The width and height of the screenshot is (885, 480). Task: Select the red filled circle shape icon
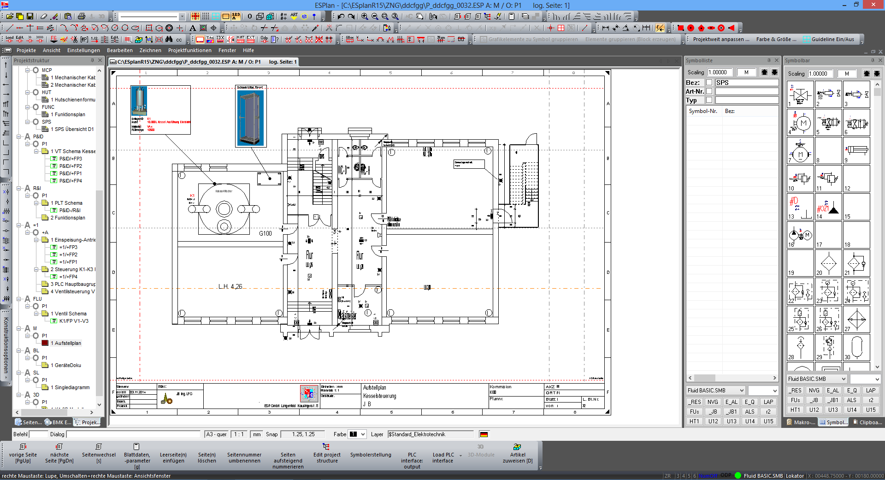click(690, 28)
